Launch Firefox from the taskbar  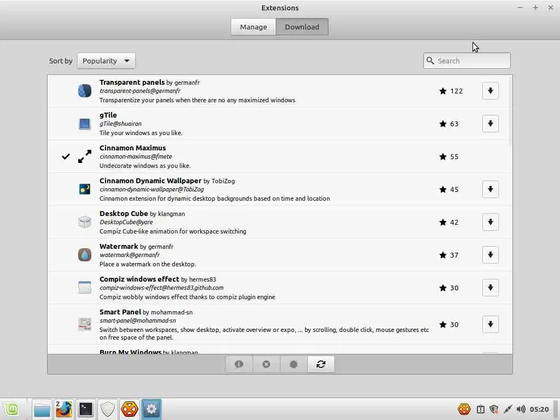tap(64, 409)
